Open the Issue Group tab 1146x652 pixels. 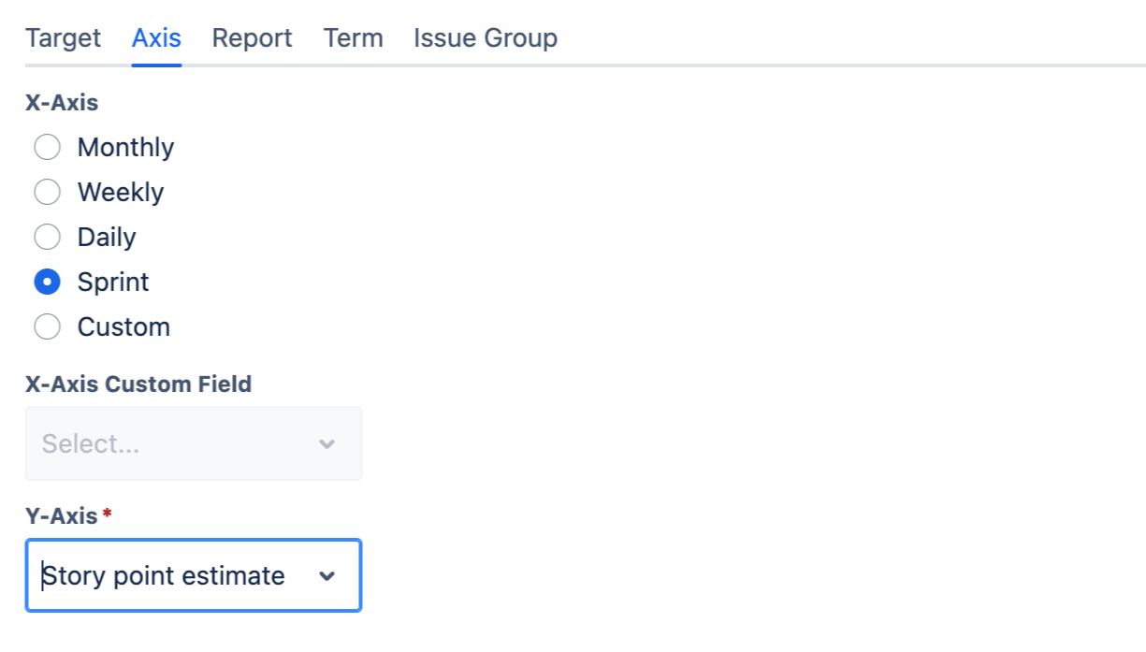[486, 38]
